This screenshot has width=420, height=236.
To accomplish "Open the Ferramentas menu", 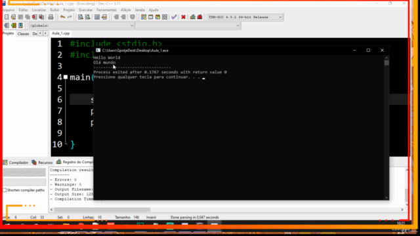I will coord(106,10).
